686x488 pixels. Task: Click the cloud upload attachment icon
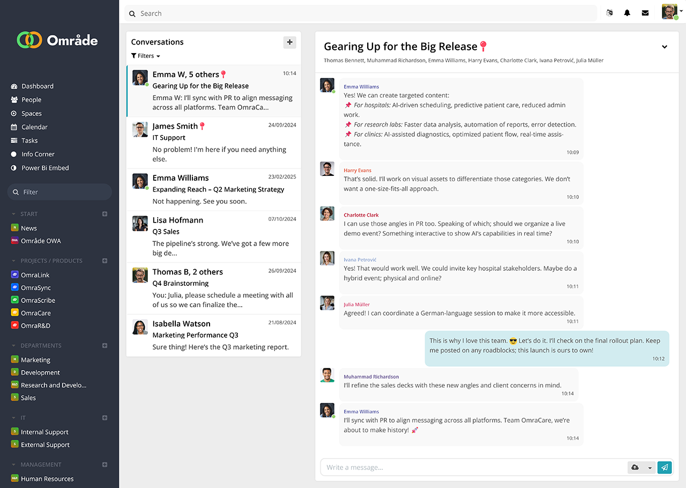(635, 468)
